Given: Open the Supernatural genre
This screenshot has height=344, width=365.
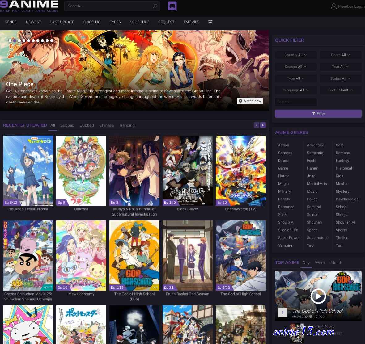Looking at the screenshot, I should tap(317, 238).
